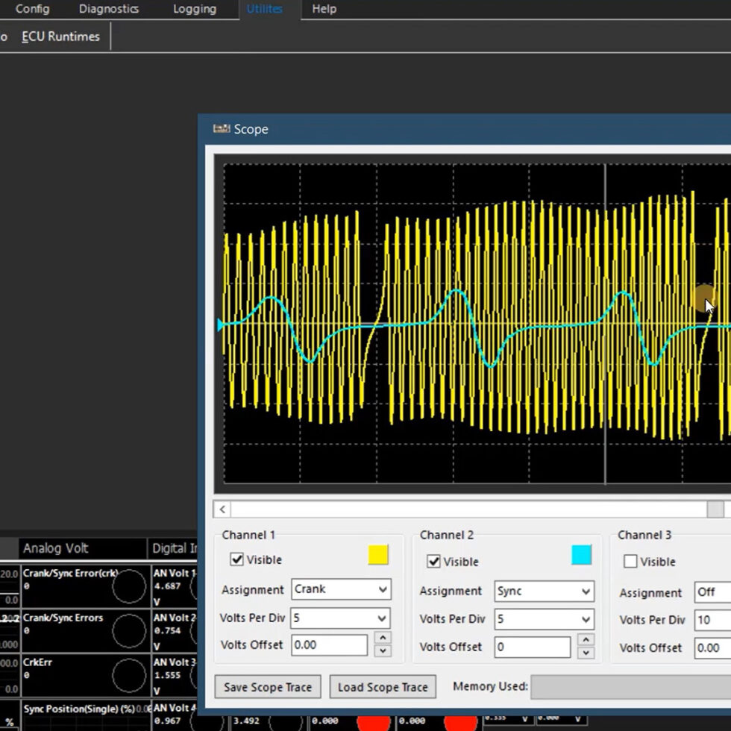Open the Diagnostics menu
This screenshot has height=731, width=731.
(108, 9)
